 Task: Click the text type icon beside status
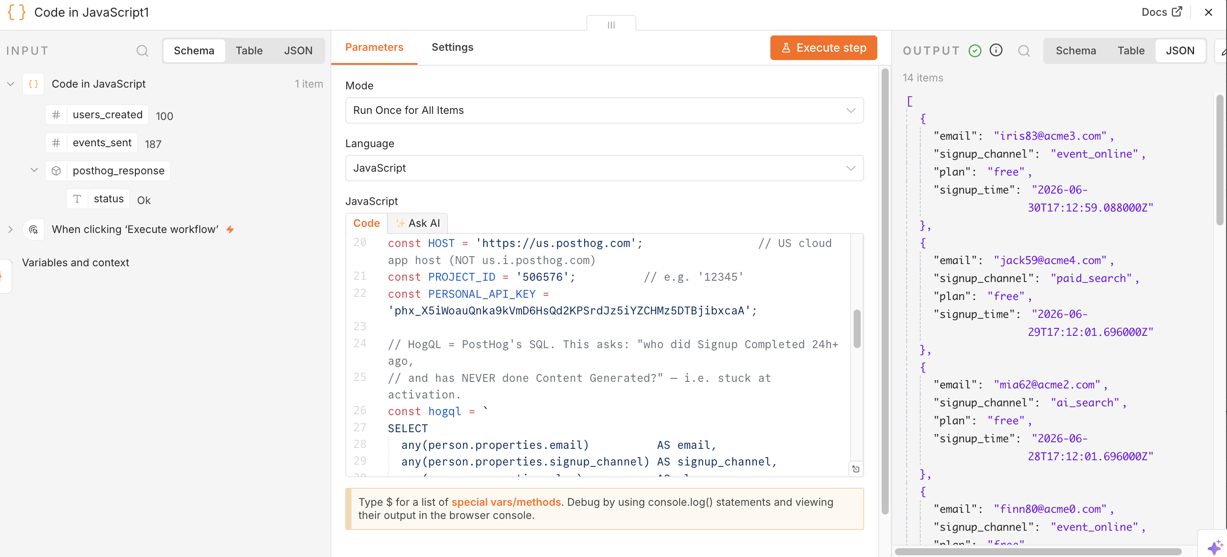[77, 198]
